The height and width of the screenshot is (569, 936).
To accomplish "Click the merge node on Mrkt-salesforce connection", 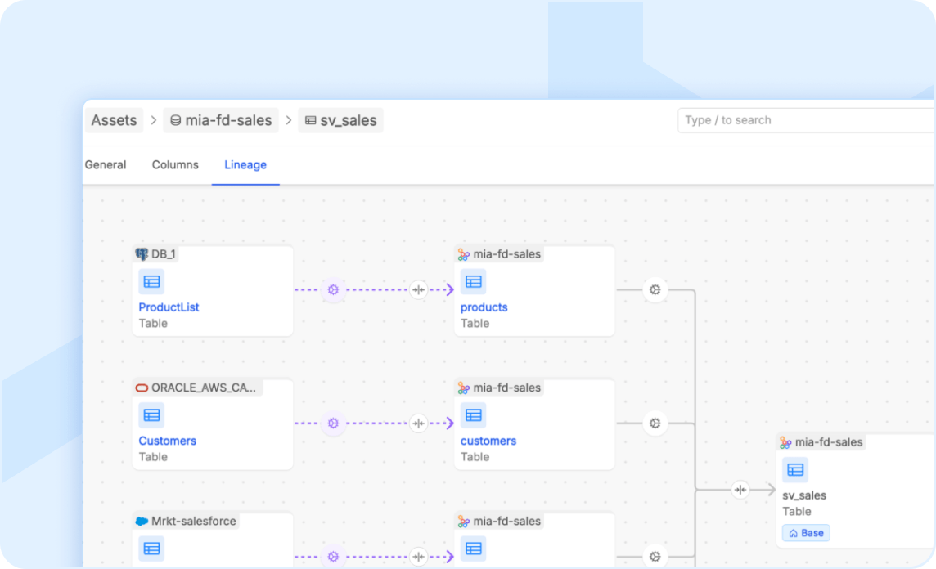I will tap(418, 557).
